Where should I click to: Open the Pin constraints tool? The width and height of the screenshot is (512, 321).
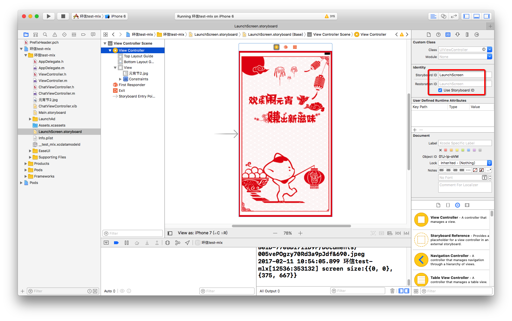(398, 233)
